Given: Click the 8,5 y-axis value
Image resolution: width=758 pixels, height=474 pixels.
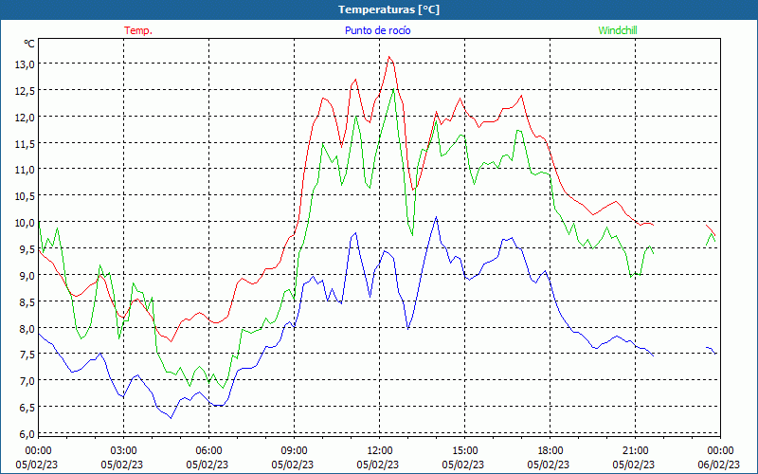Looking at the screenshot, I should click(x=26, y=301).
